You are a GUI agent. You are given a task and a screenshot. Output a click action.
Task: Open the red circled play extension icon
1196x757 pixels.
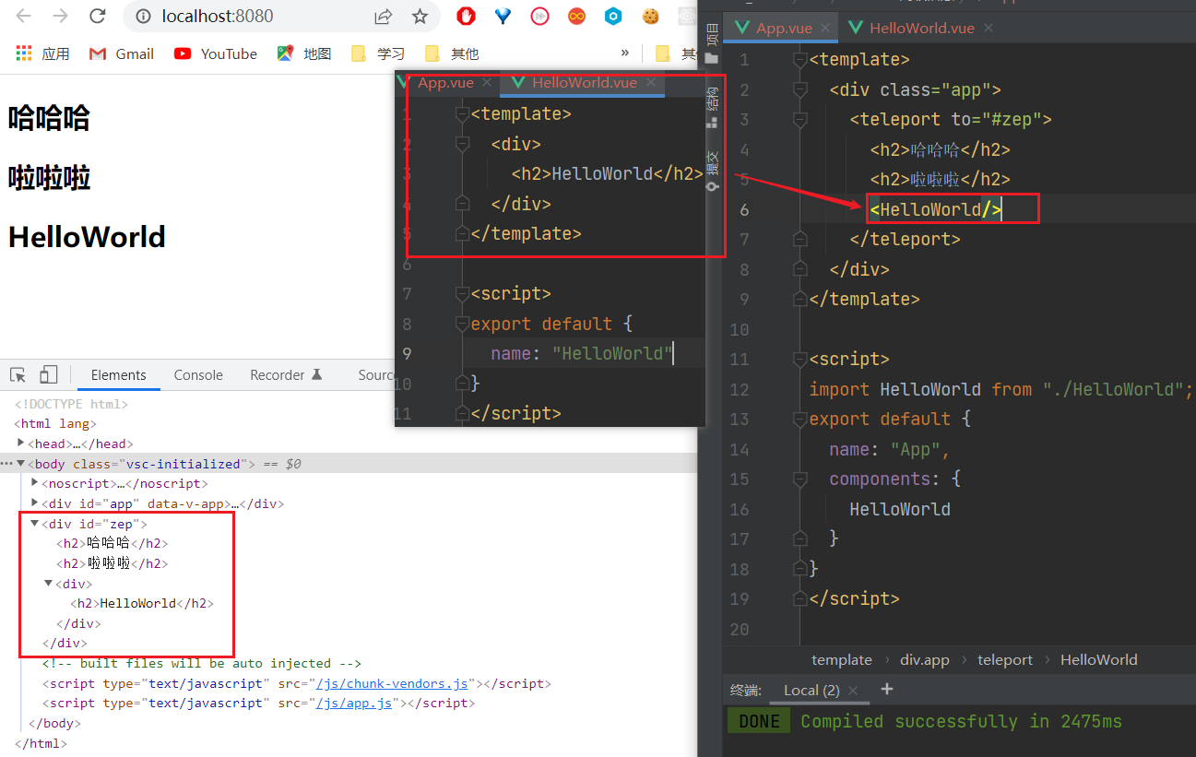pyautogui.click(x=539, y=17)
